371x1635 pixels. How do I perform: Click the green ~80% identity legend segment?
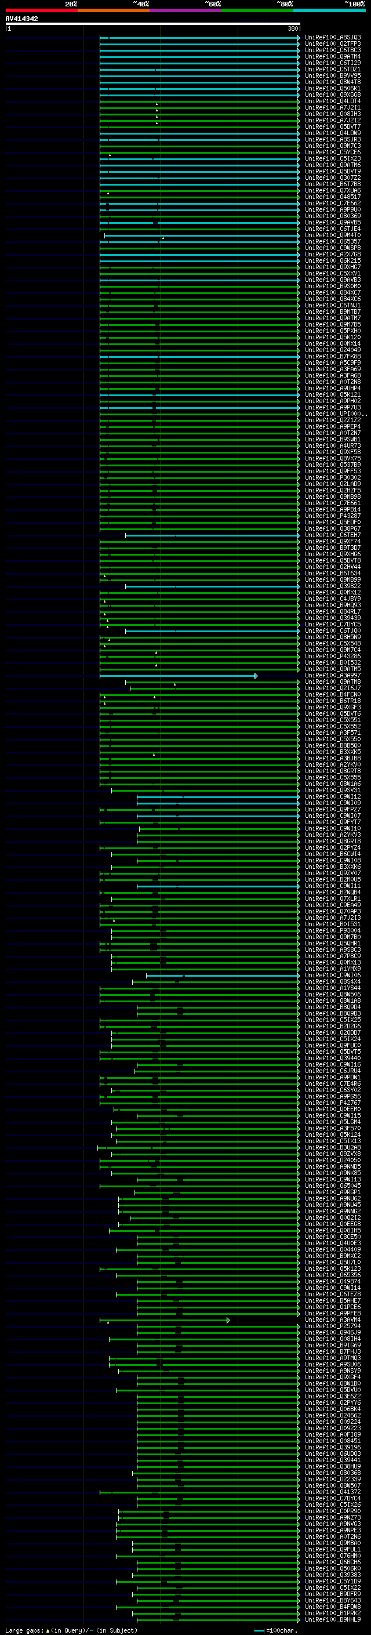[x=257, y=10]
